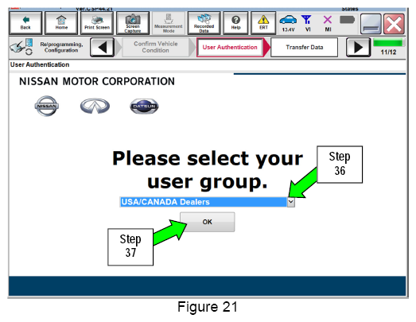416x322 pixels.
Task: Click the 13.4V vehicle battery icon
Action: [288, 23]
